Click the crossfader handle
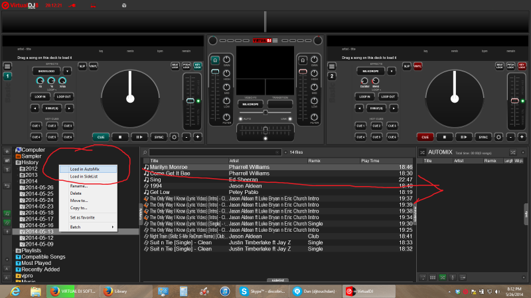531x298 pixels. tap(265, 129)
